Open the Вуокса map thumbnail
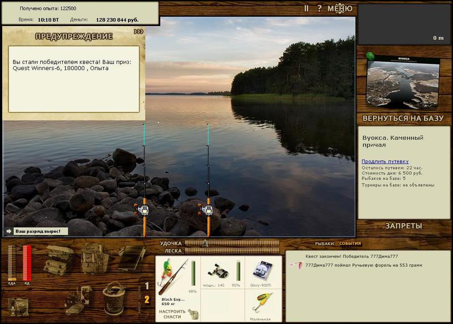This screenshot has height=324, width=453. tap(403, 81)
